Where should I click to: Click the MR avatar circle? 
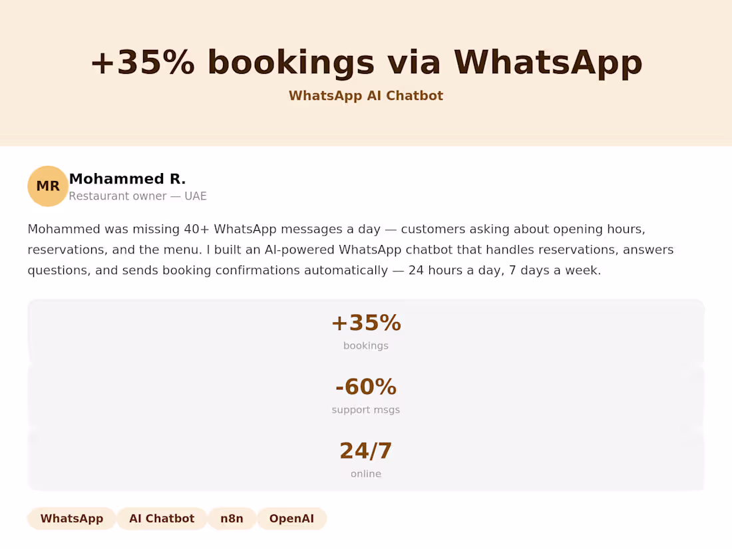pos(48,186)
